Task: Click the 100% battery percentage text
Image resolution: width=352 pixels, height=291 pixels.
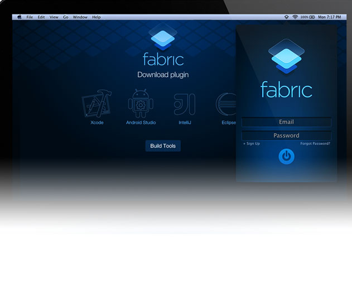Action: (304, 17)
